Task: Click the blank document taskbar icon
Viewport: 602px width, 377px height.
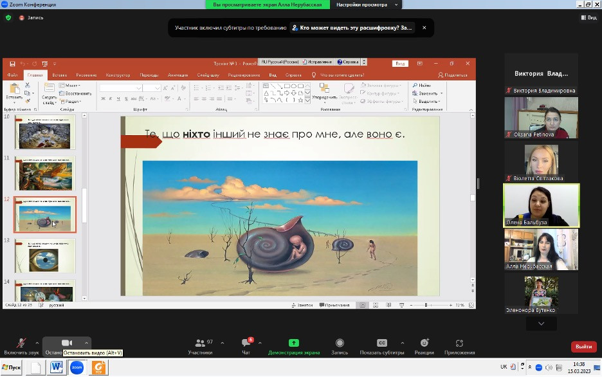Action: 36,367
